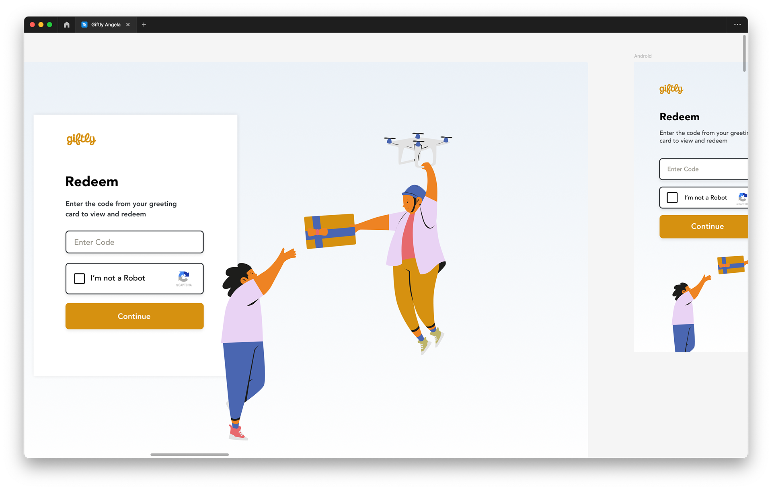
Task: Click the drone illustration
Action: coord(418,148)
